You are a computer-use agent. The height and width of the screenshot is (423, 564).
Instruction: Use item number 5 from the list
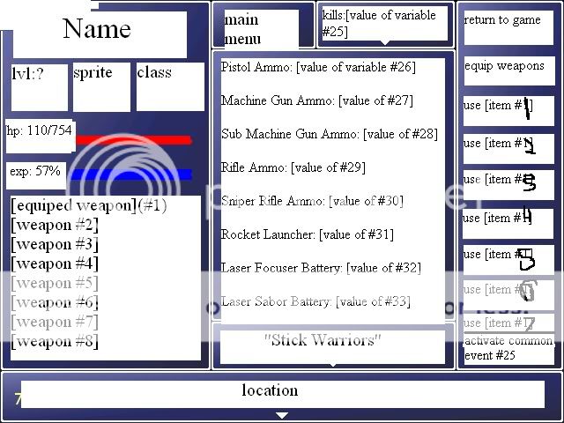pos(508,257)
